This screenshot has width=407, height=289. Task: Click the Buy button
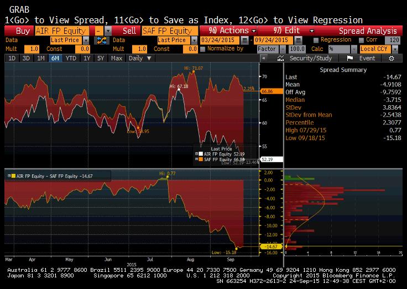click(19, 30)
